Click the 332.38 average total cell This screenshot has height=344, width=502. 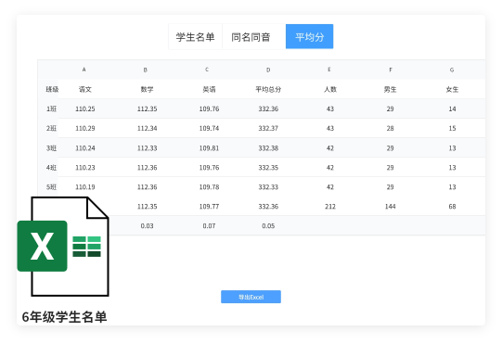point(268,148)
